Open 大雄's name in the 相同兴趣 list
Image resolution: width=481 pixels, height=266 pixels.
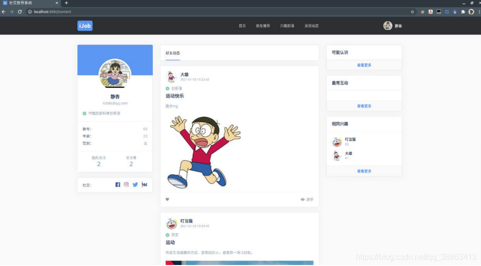[348, 153]
